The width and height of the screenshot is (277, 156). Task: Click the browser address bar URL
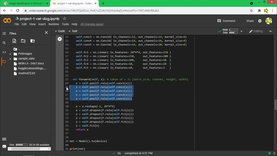tap(94, 10)
